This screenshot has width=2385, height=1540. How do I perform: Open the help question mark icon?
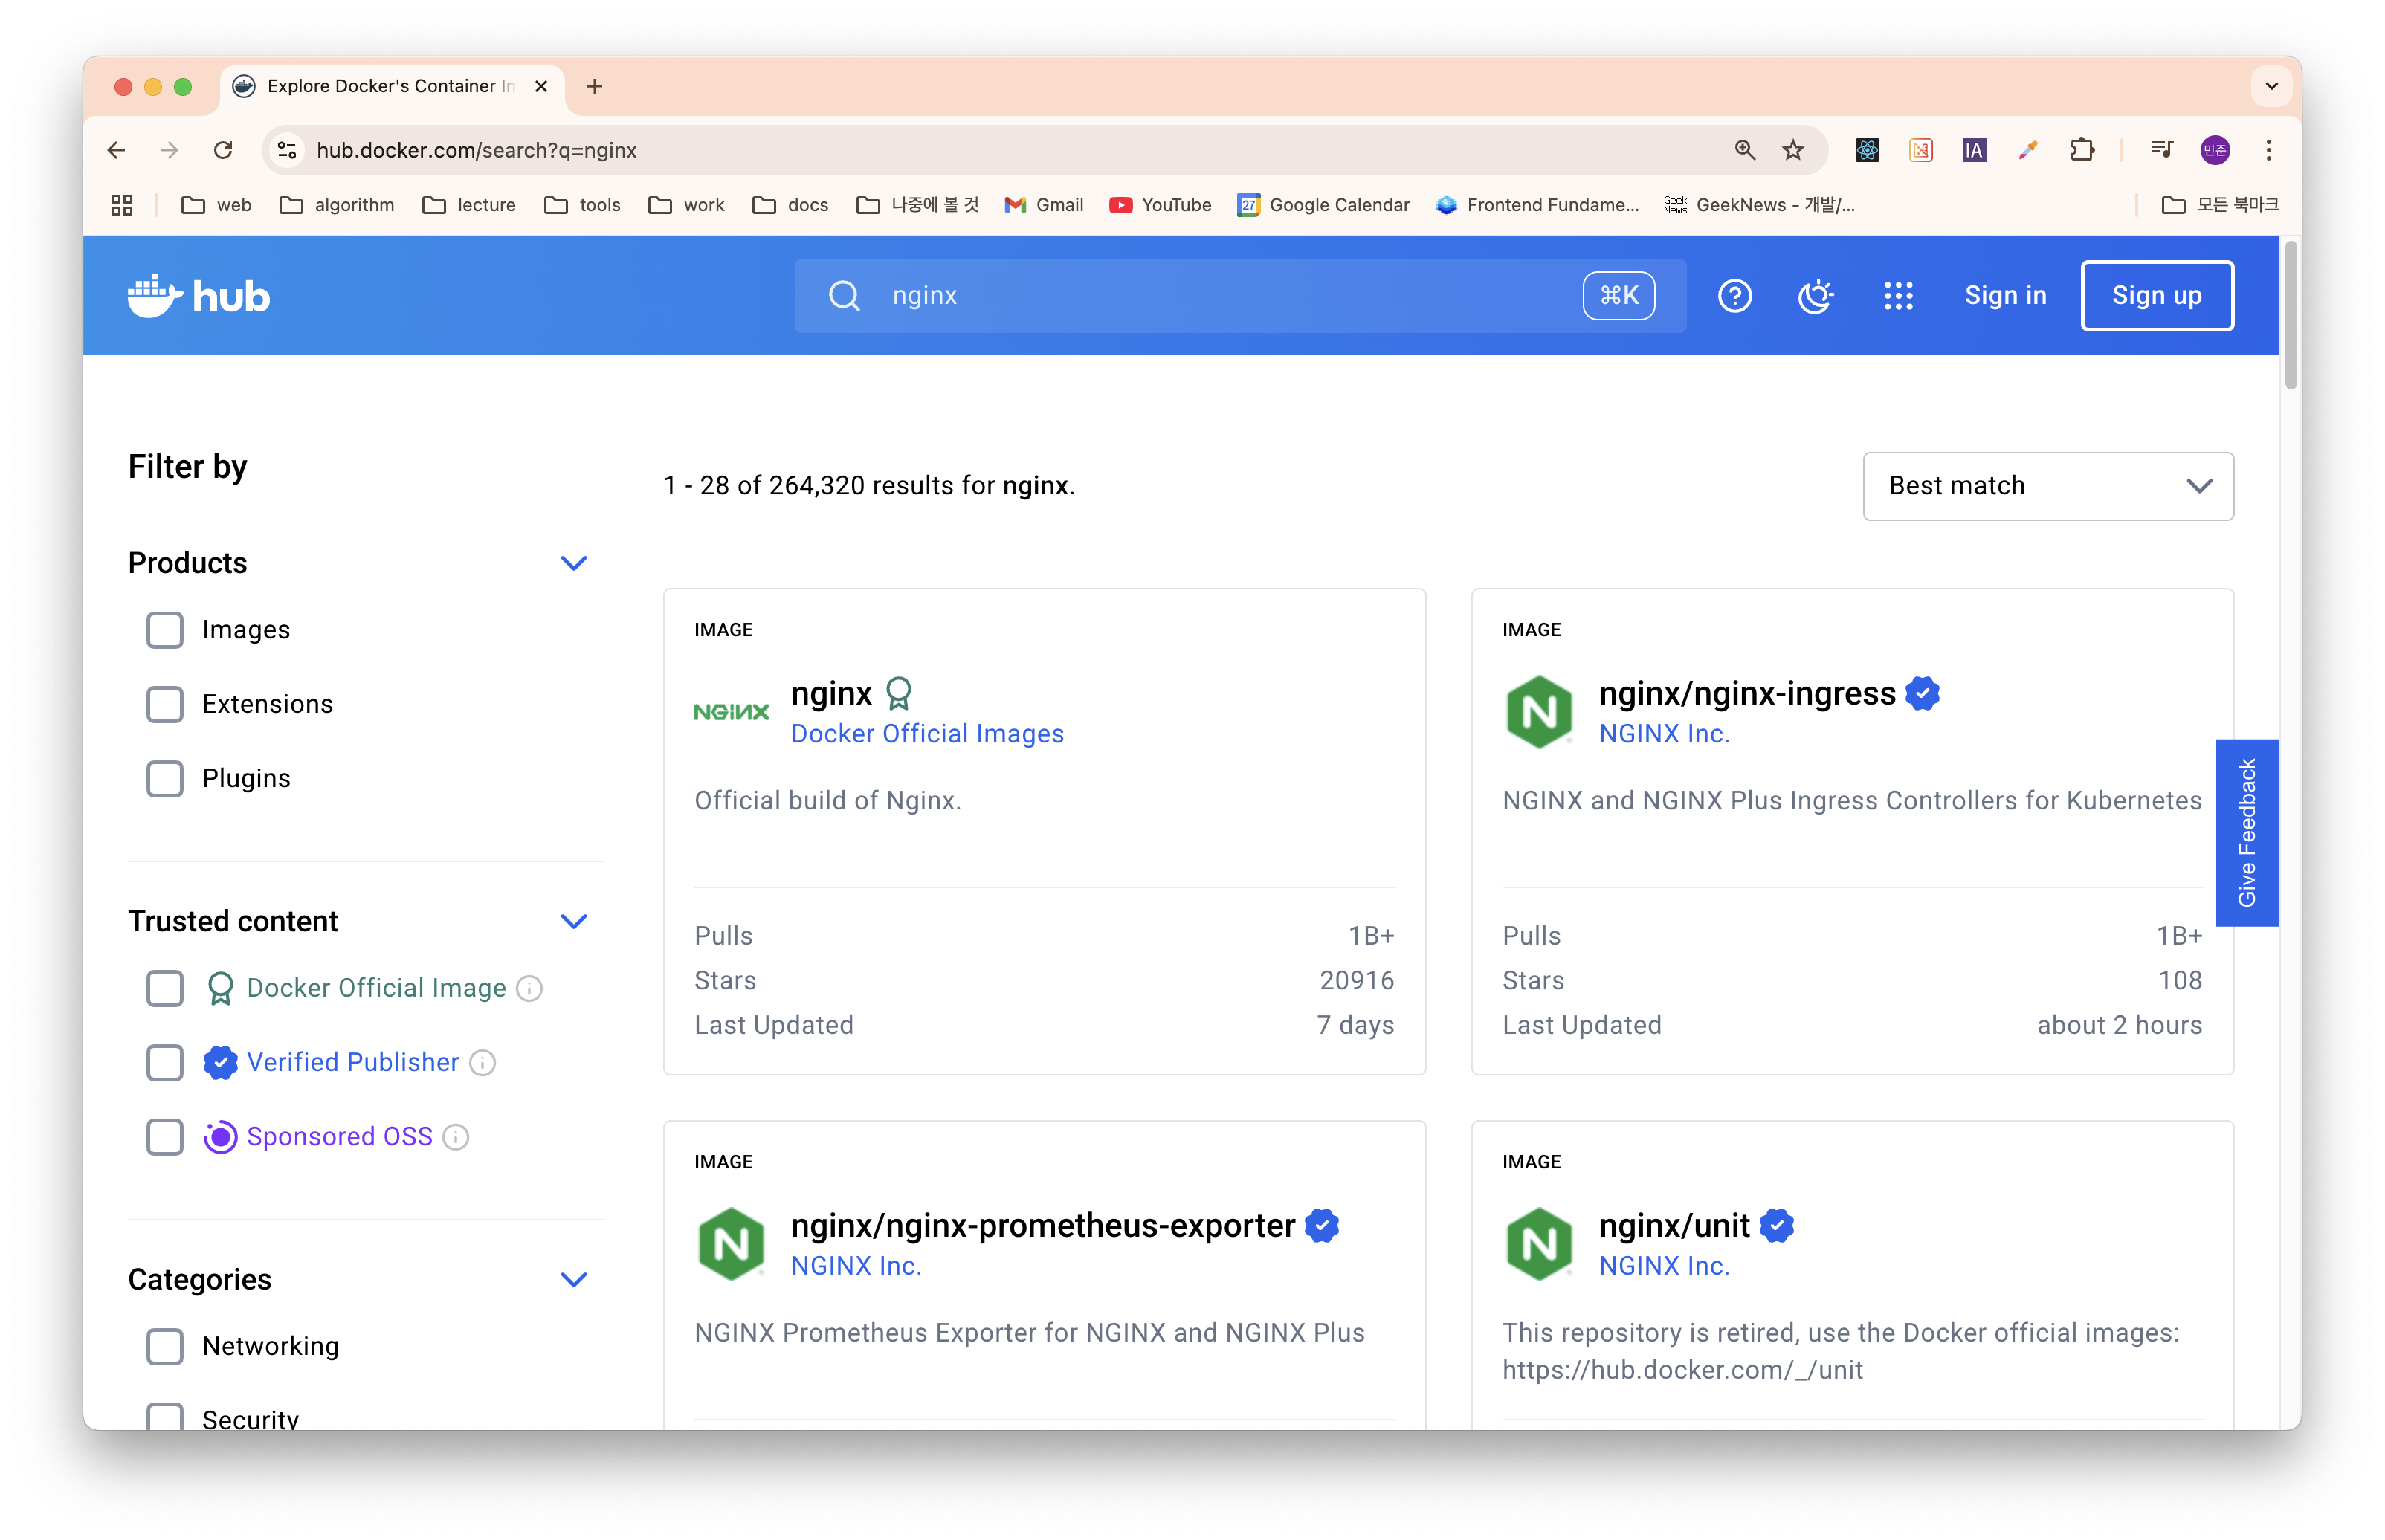pos(1734,296)
